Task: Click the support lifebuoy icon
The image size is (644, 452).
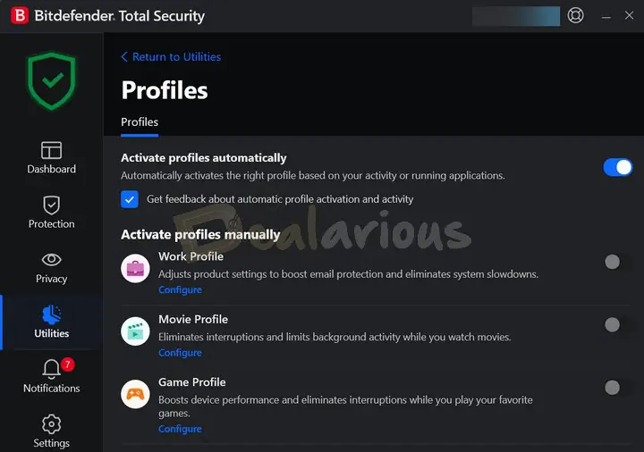Action: (x=576, y=16)
